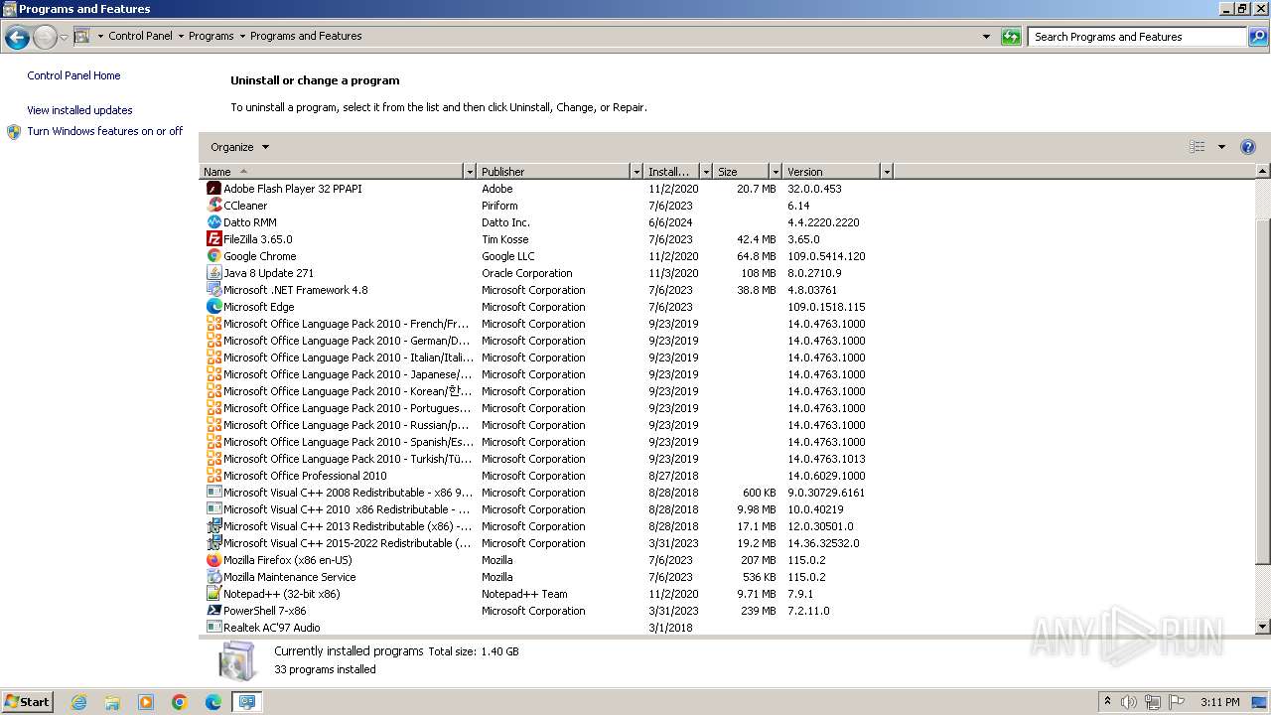Click the search magnifier button
The height and width of the screenshot is (715, 1271).
tap(1258, 37)
